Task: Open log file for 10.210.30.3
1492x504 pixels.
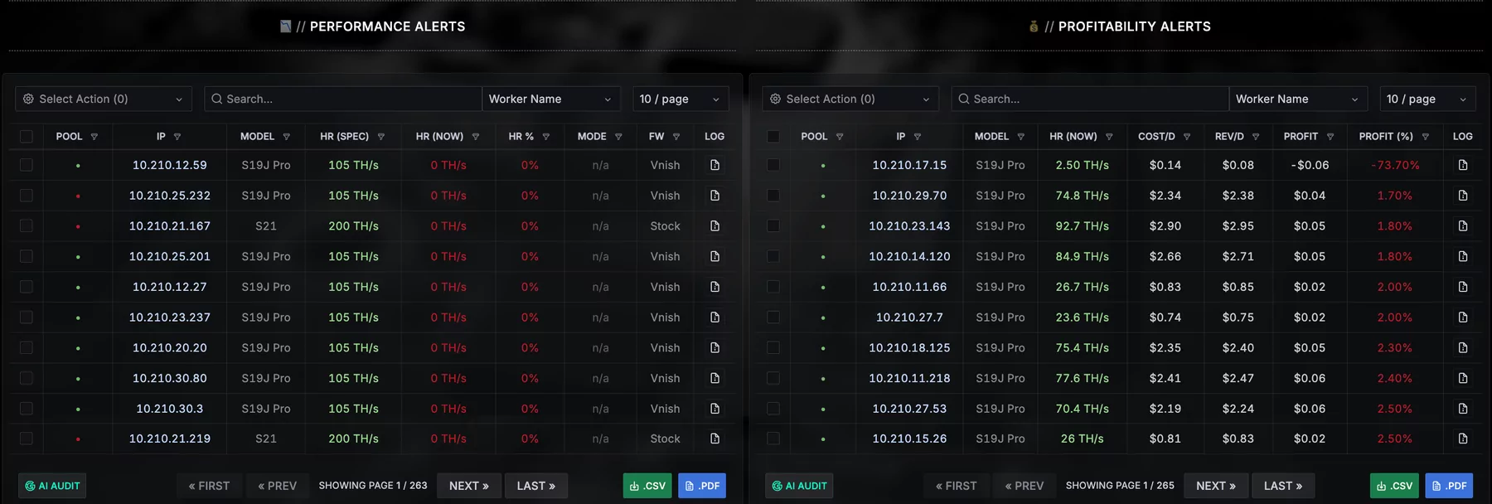Action: coord(715,409)
